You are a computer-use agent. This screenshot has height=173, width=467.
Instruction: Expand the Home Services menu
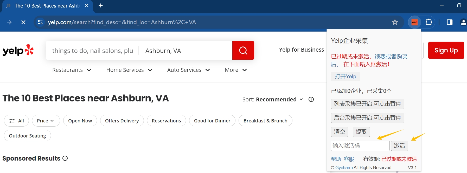pyautogui.click(x=129, y=70)
